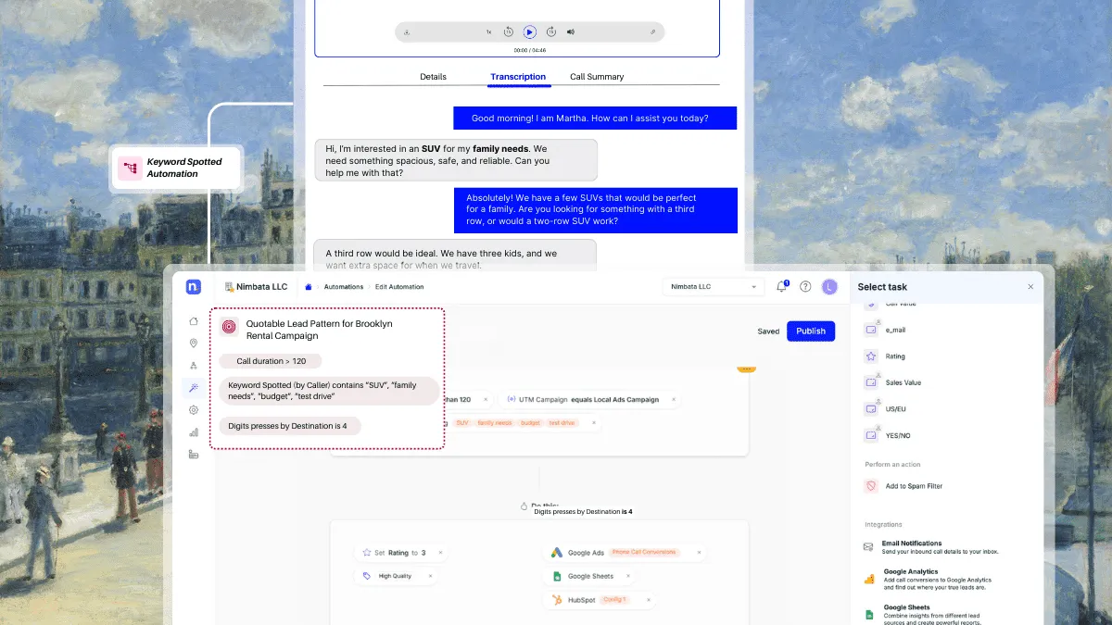The width and height of the screenshot is (1112, 625).
Task: Remove the Set Rating to 3 action
Action: pos(440,553)
